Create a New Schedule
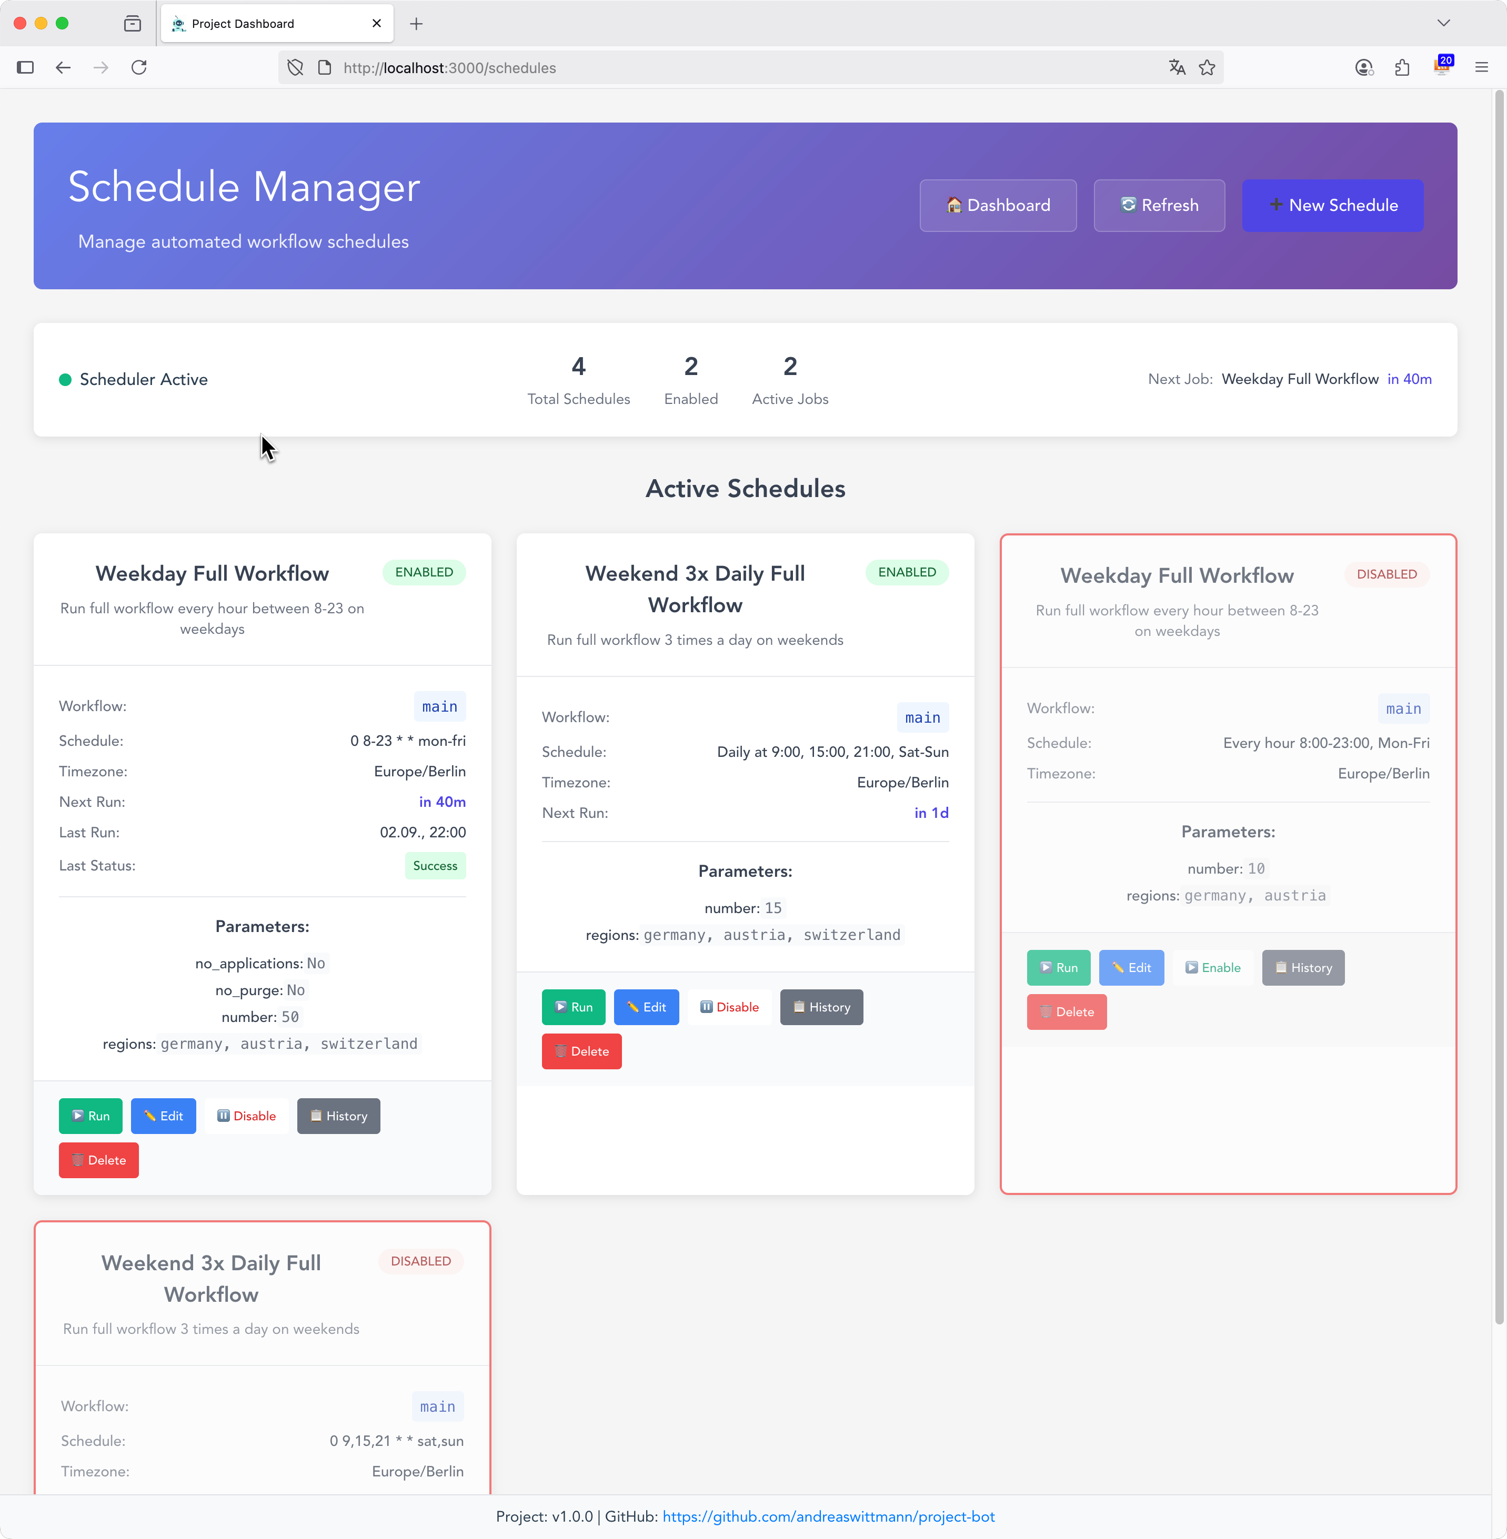Image resolution: width=1507 pixels, height=1539 pixels. (1332, 206)
